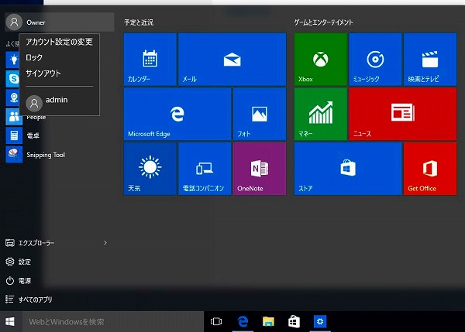Open the maps pin app icon

tap(12, 98)
